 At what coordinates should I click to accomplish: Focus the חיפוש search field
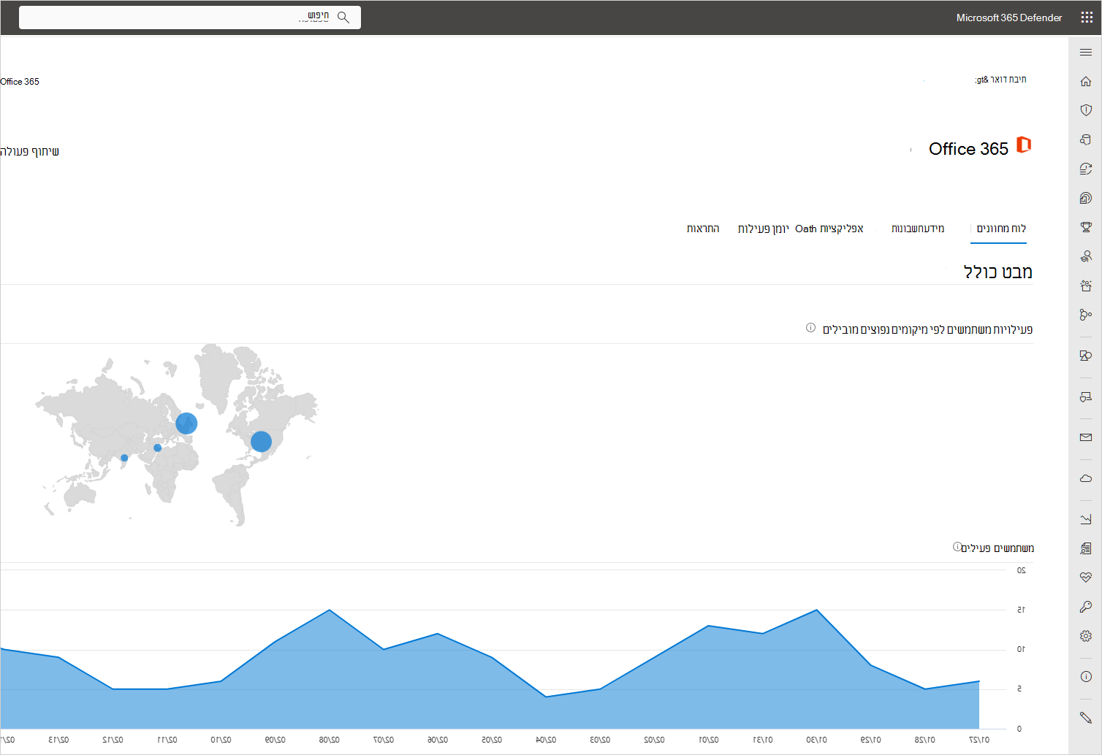(190, 18)
